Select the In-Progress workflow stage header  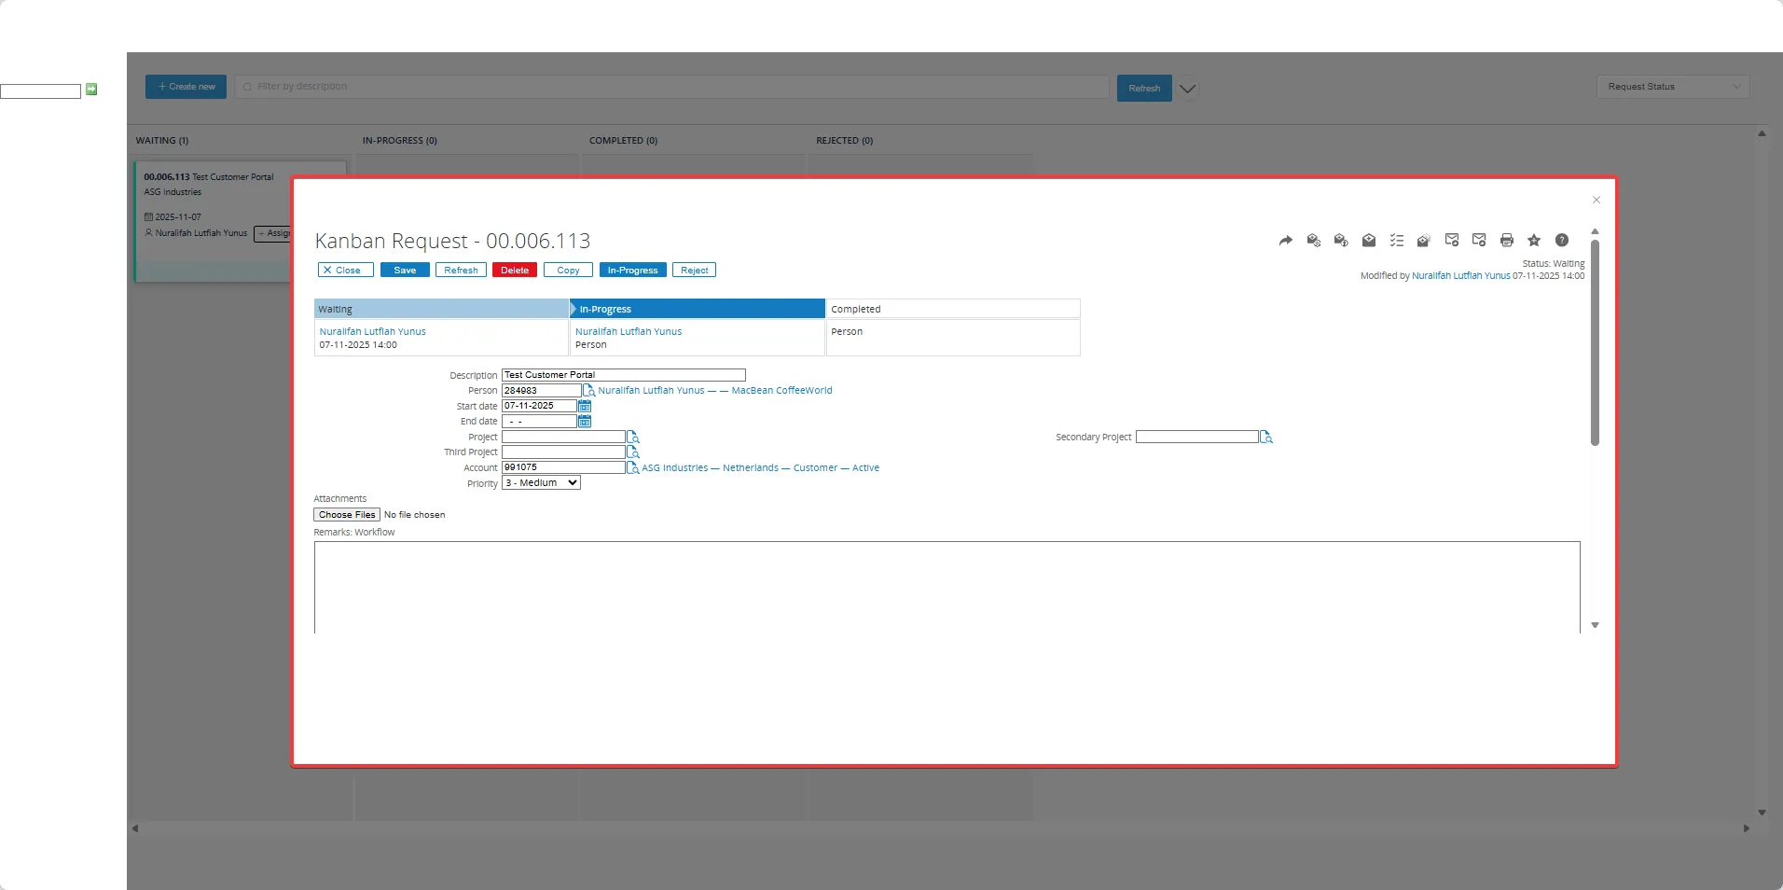(697, 309)
